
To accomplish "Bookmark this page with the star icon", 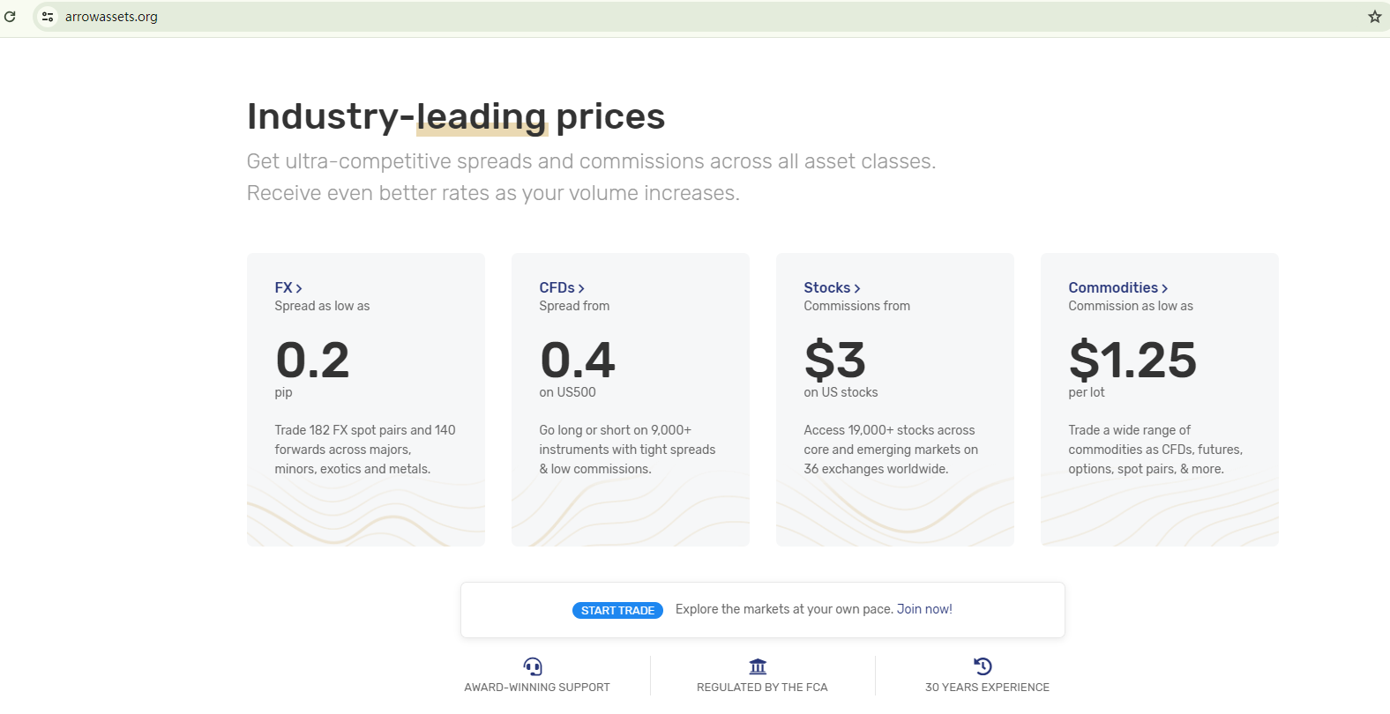I will (x=1374, y=17).
